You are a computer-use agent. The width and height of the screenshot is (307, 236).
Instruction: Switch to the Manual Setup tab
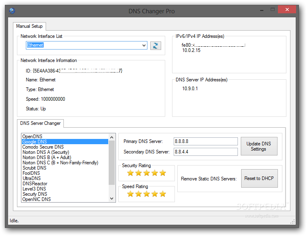(29, 26)
